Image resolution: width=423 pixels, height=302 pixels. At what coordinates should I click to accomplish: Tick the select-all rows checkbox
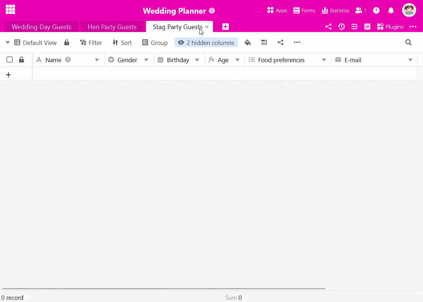coord(10,60)
